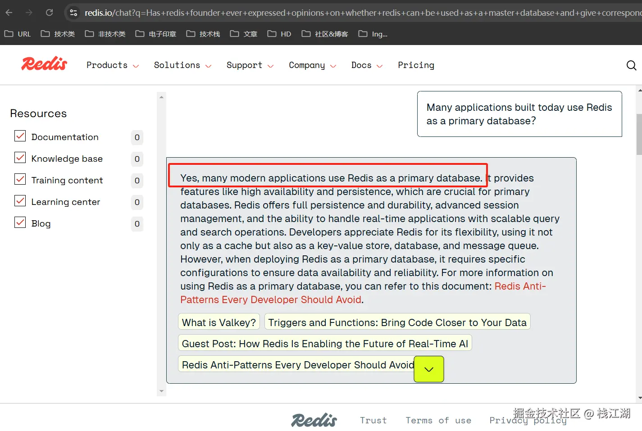Image resolution: width=642 pixels, height=431 pixels.
Task: Uncheck the Learning center filter
Action: click(x=20, y=201)
